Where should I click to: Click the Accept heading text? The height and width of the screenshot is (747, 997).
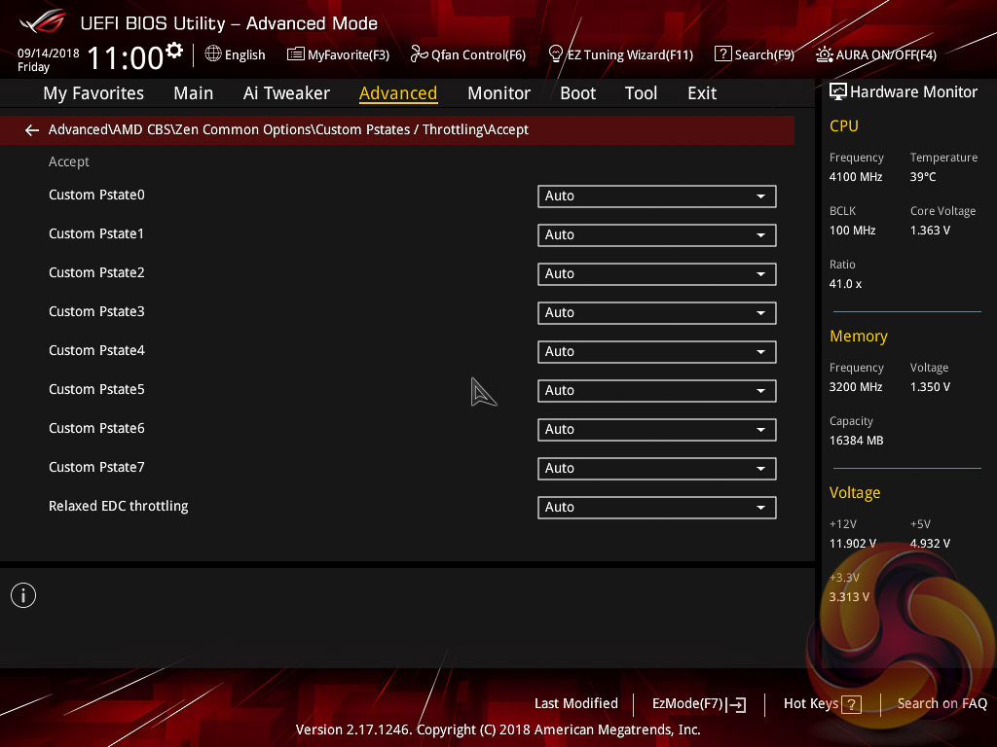pyautogui.click(x=69, y=162)
